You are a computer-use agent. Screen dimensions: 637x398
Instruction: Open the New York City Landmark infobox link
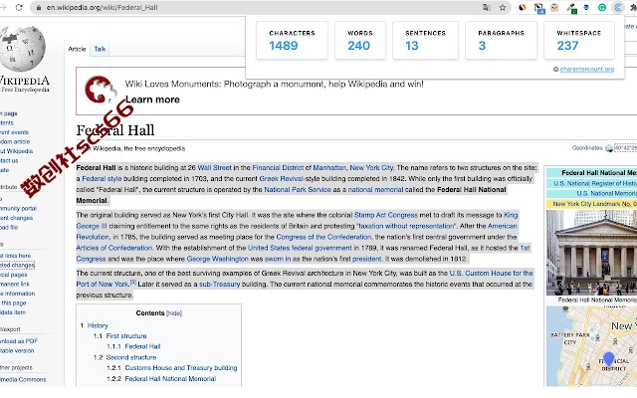[x=595, y=204]
